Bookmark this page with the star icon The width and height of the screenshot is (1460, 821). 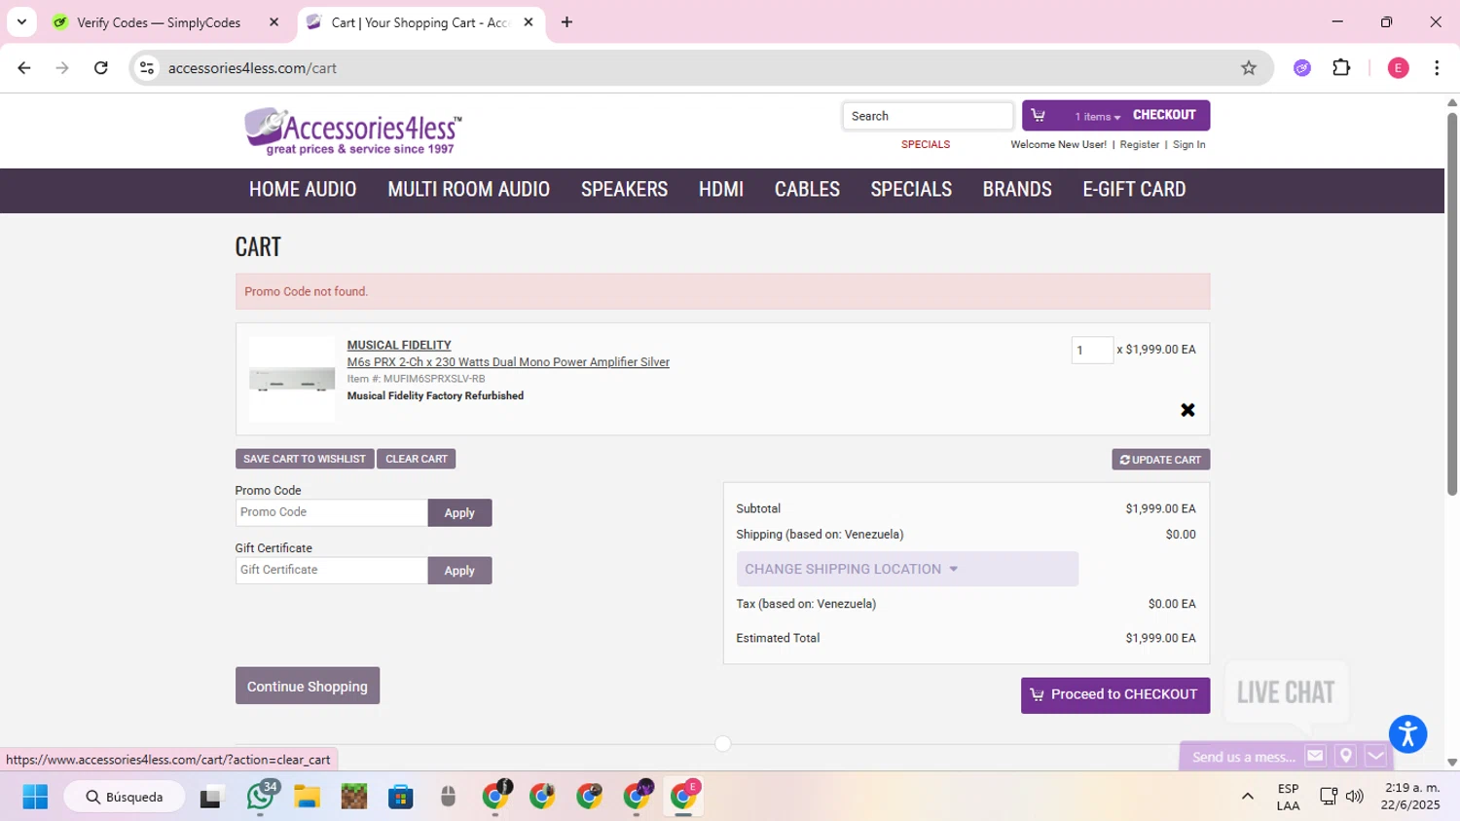pos(1249,68)
